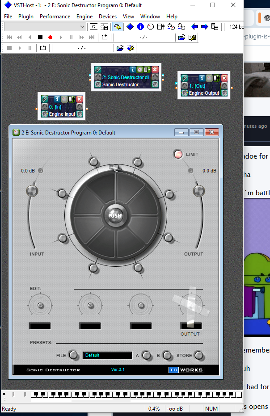Open editor dial icon on Sonic Destructor node

[x=140, y=70]
